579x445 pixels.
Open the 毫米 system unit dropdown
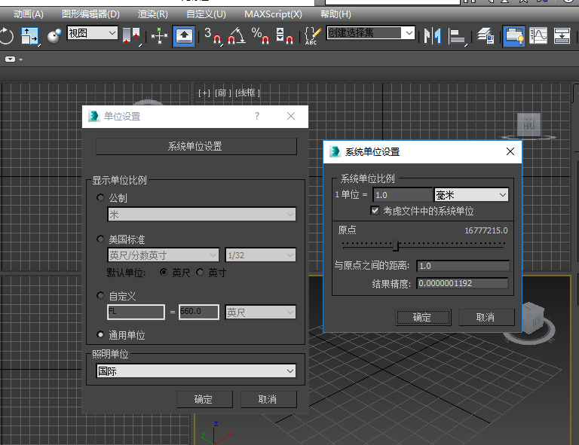[471, 195]
